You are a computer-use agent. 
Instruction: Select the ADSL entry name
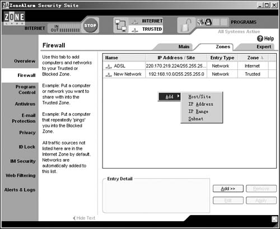120,66
